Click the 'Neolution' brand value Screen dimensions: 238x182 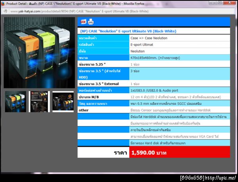pos(138,51)
